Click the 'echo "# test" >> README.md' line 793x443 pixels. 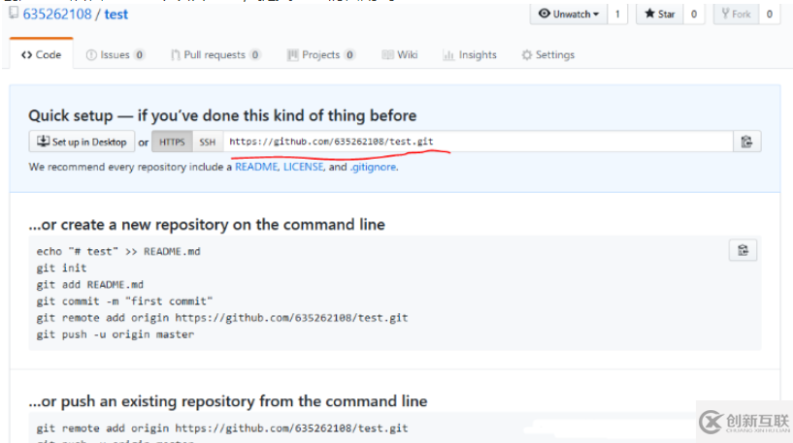(x=118, y=252)
